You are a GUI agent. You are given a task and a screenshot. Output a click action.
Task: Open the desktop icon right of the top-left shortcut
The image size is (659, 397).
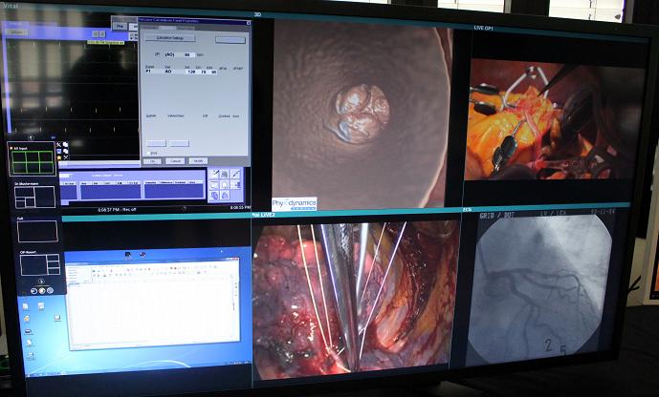[41, 306]
